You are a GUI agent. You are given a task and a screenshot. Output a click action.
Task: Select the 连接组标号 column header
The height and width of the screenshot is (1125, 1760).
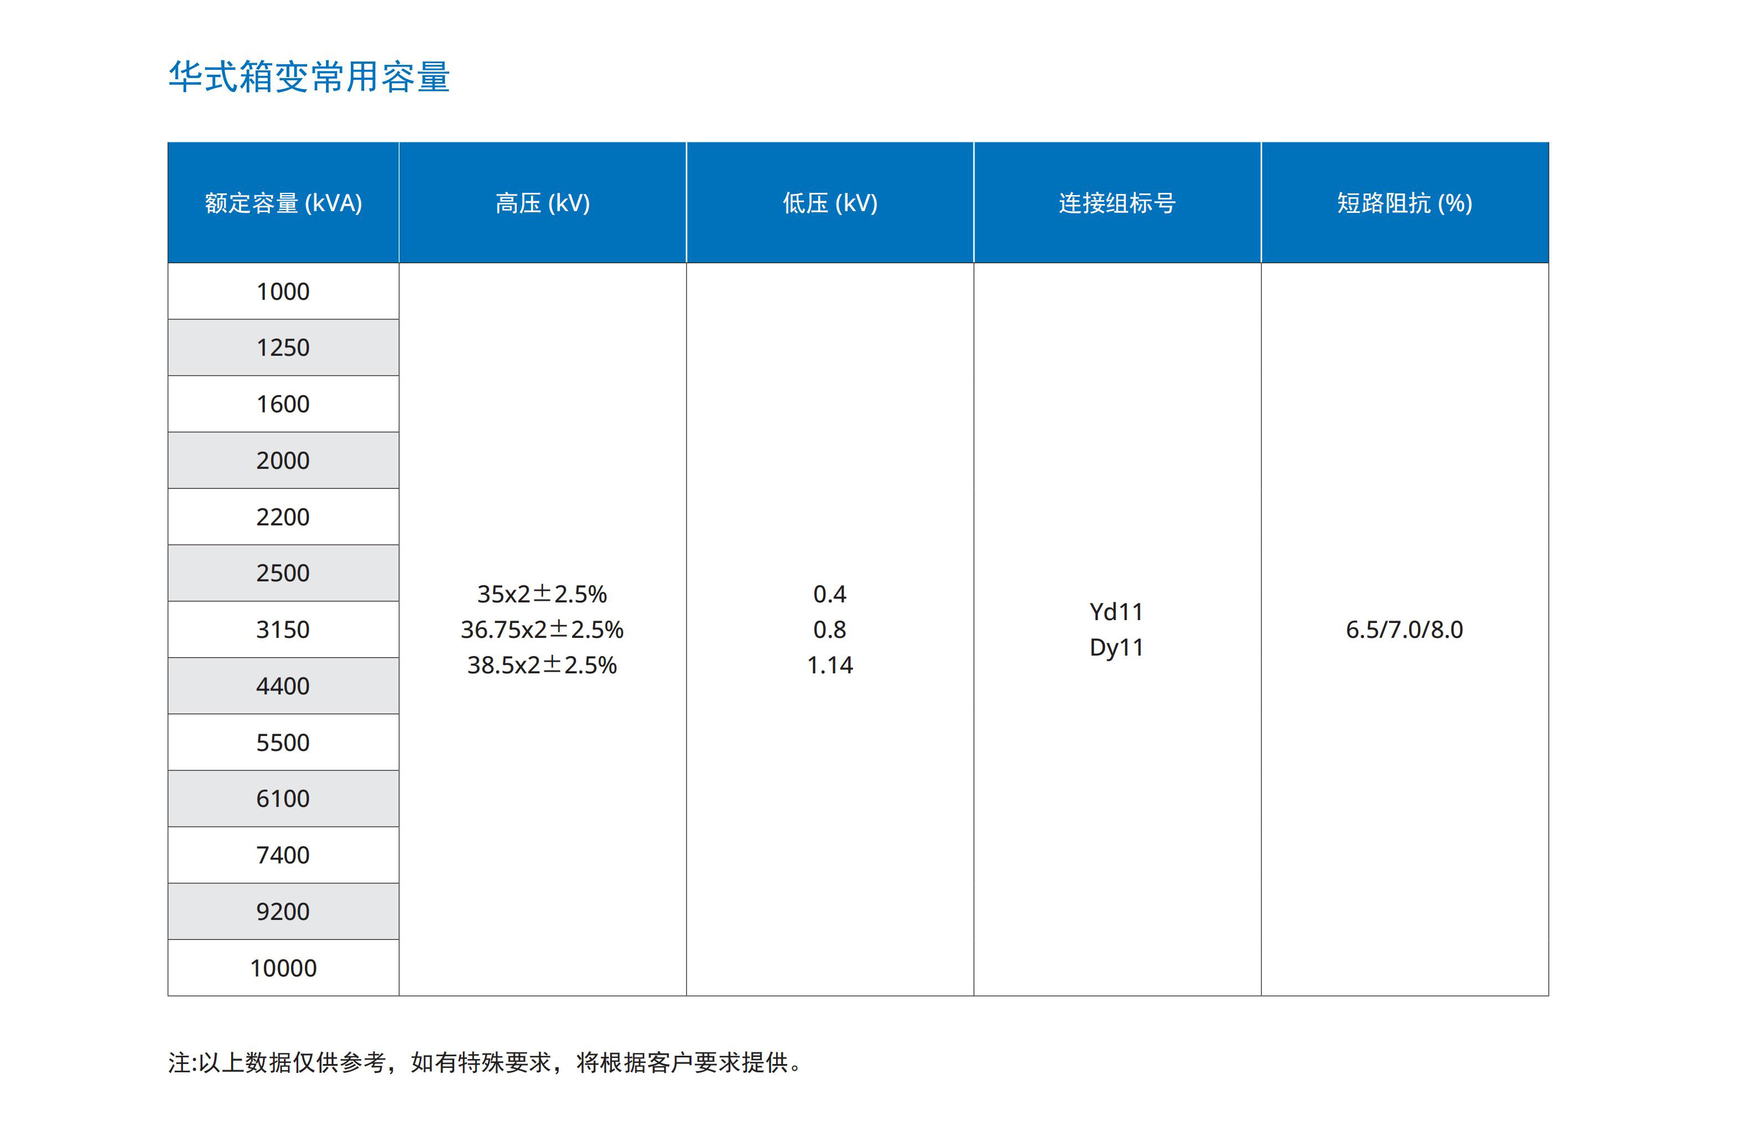(1118, 202)
